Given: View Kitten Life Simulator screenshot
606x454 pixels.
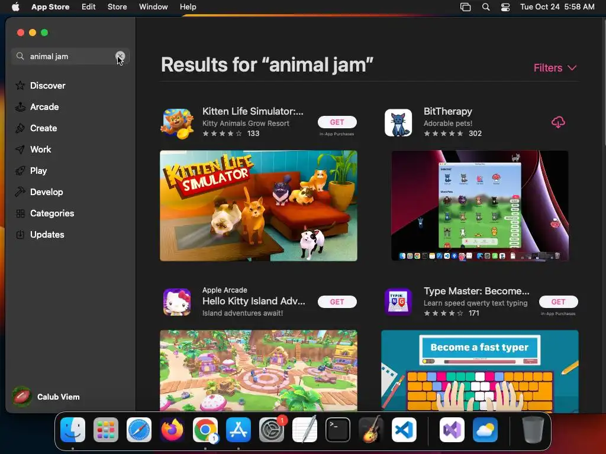Looking at the screenshot, I should 259,206.
